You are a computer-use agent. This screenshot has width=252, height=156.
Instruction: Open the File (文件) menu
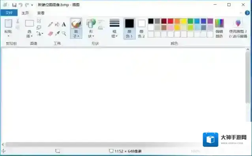click(9, 13)
